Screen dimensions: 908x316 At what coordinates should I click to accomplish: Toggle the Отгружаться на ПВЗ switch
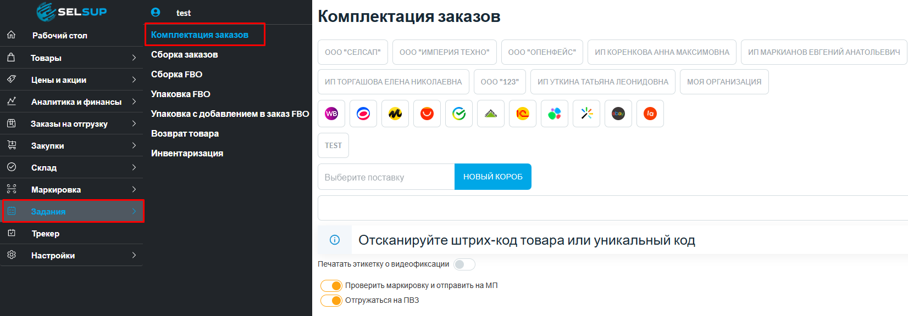tap(331, 301)
